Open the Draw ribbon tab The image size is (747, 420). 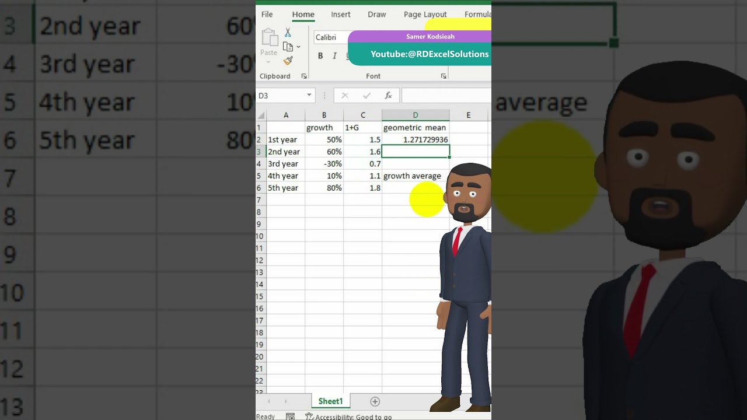click(377, 15)
